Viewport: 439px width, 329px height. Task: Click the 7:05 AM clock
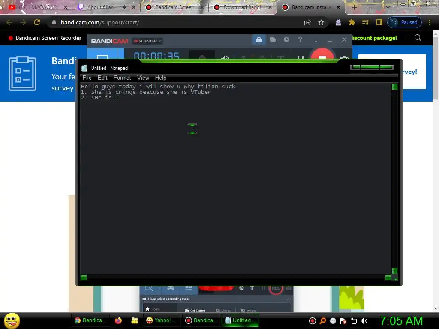pyautogui.click(x=401, y=321)
